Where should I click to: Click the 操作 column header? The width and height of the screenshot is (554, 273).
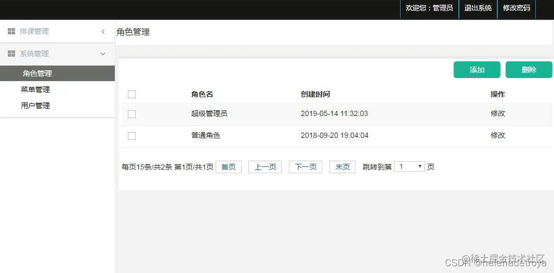(x=498, y=95)
